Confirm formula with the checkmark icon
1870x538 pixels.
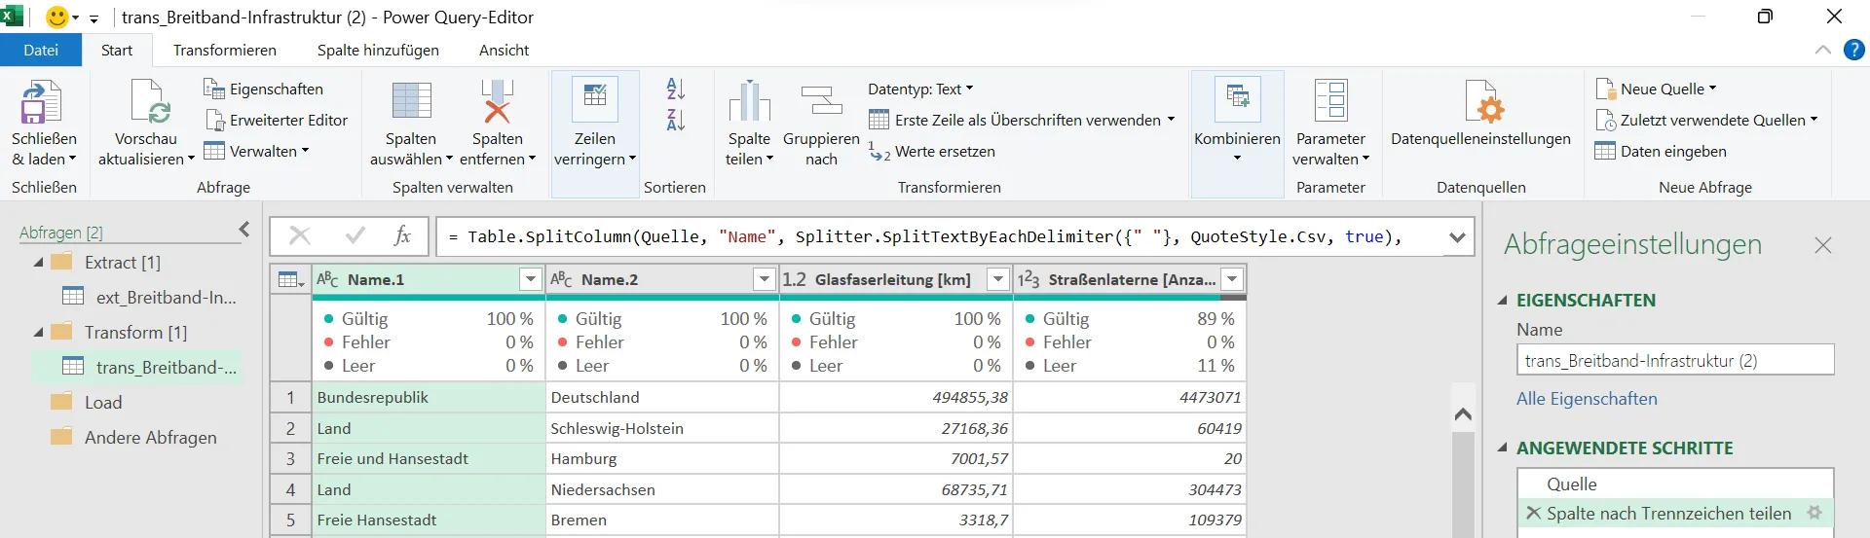click(x=355, y=235)
